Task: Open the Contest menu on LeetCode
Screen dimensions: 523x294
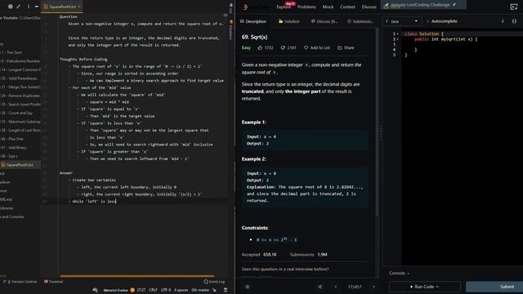Action: click(x=347, y=7)
